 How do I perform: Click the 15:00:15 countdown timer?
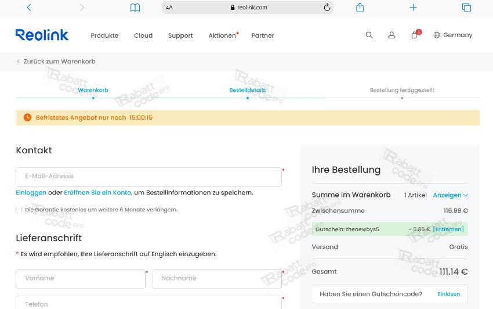[141, 117]
